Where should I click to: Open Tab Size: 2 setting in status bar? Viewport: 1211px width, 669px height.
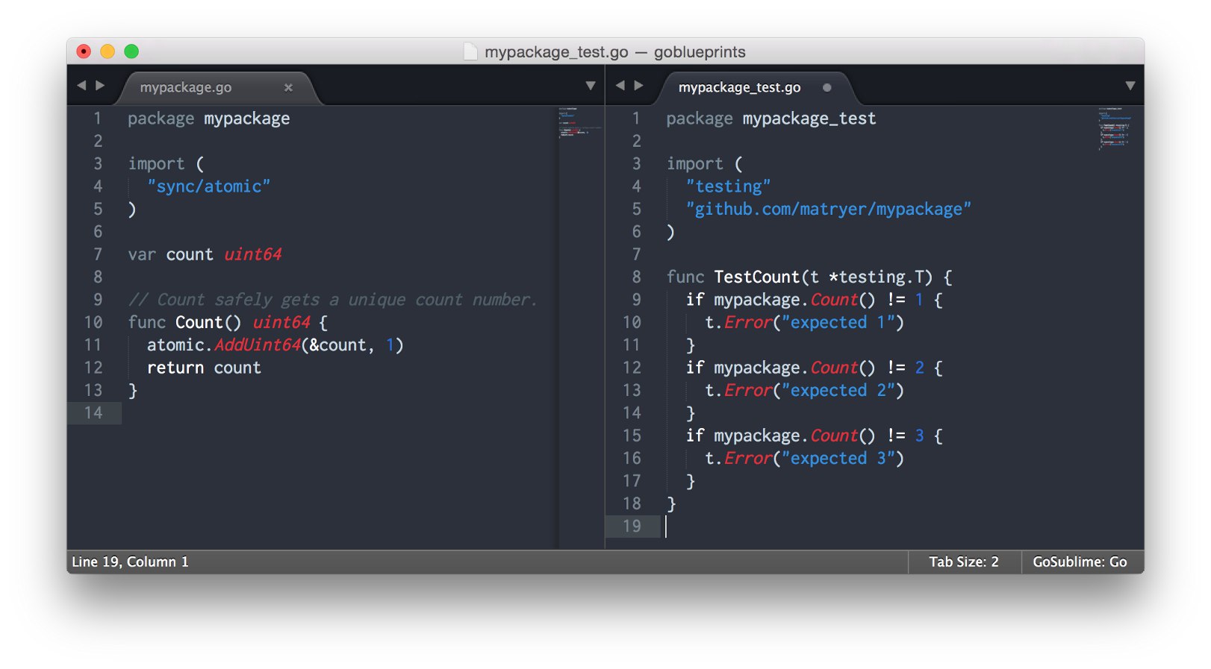coord(964,562)
